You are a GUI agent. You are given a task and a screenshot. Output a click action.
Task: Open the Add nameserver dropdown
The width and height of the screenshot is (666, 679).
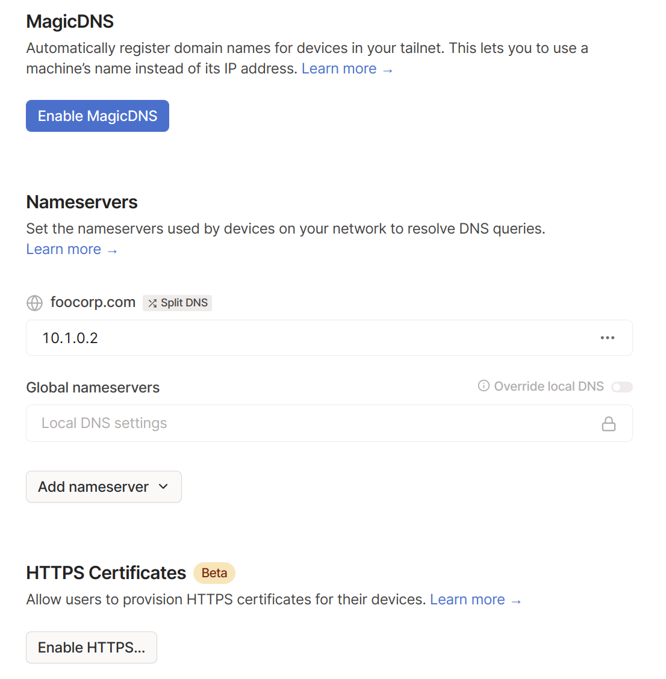[103, 486]
